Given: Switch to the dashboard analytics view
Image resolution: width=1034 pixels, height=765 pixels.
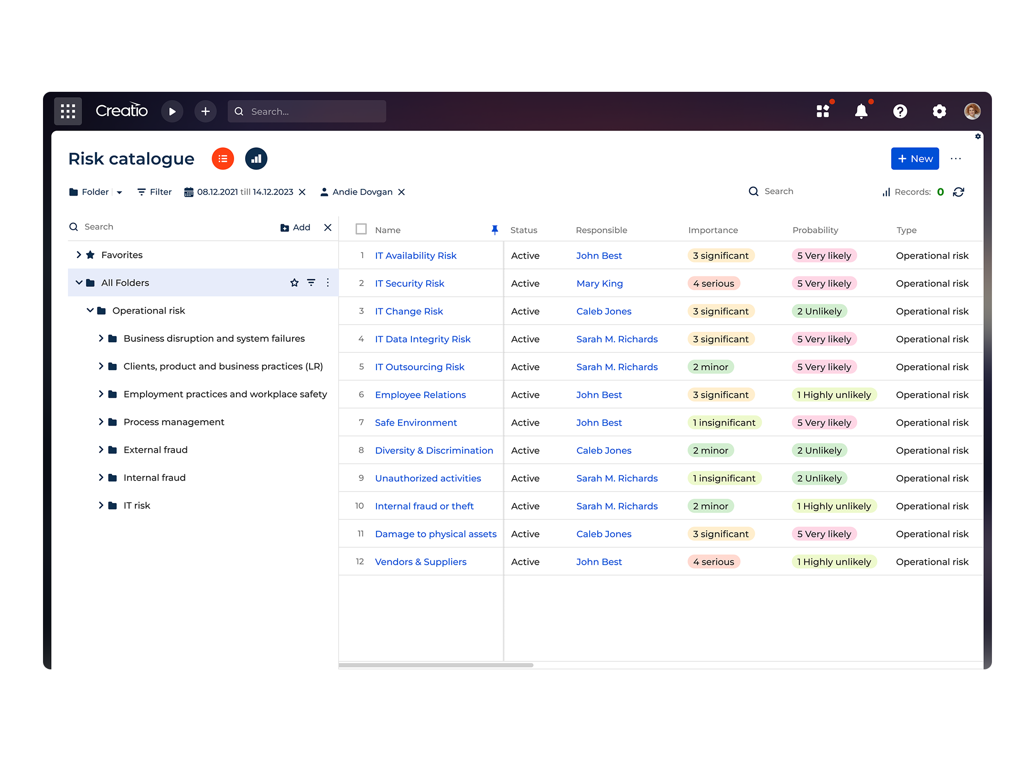Looking at the screenshot, I should click(x=256, y=158).
